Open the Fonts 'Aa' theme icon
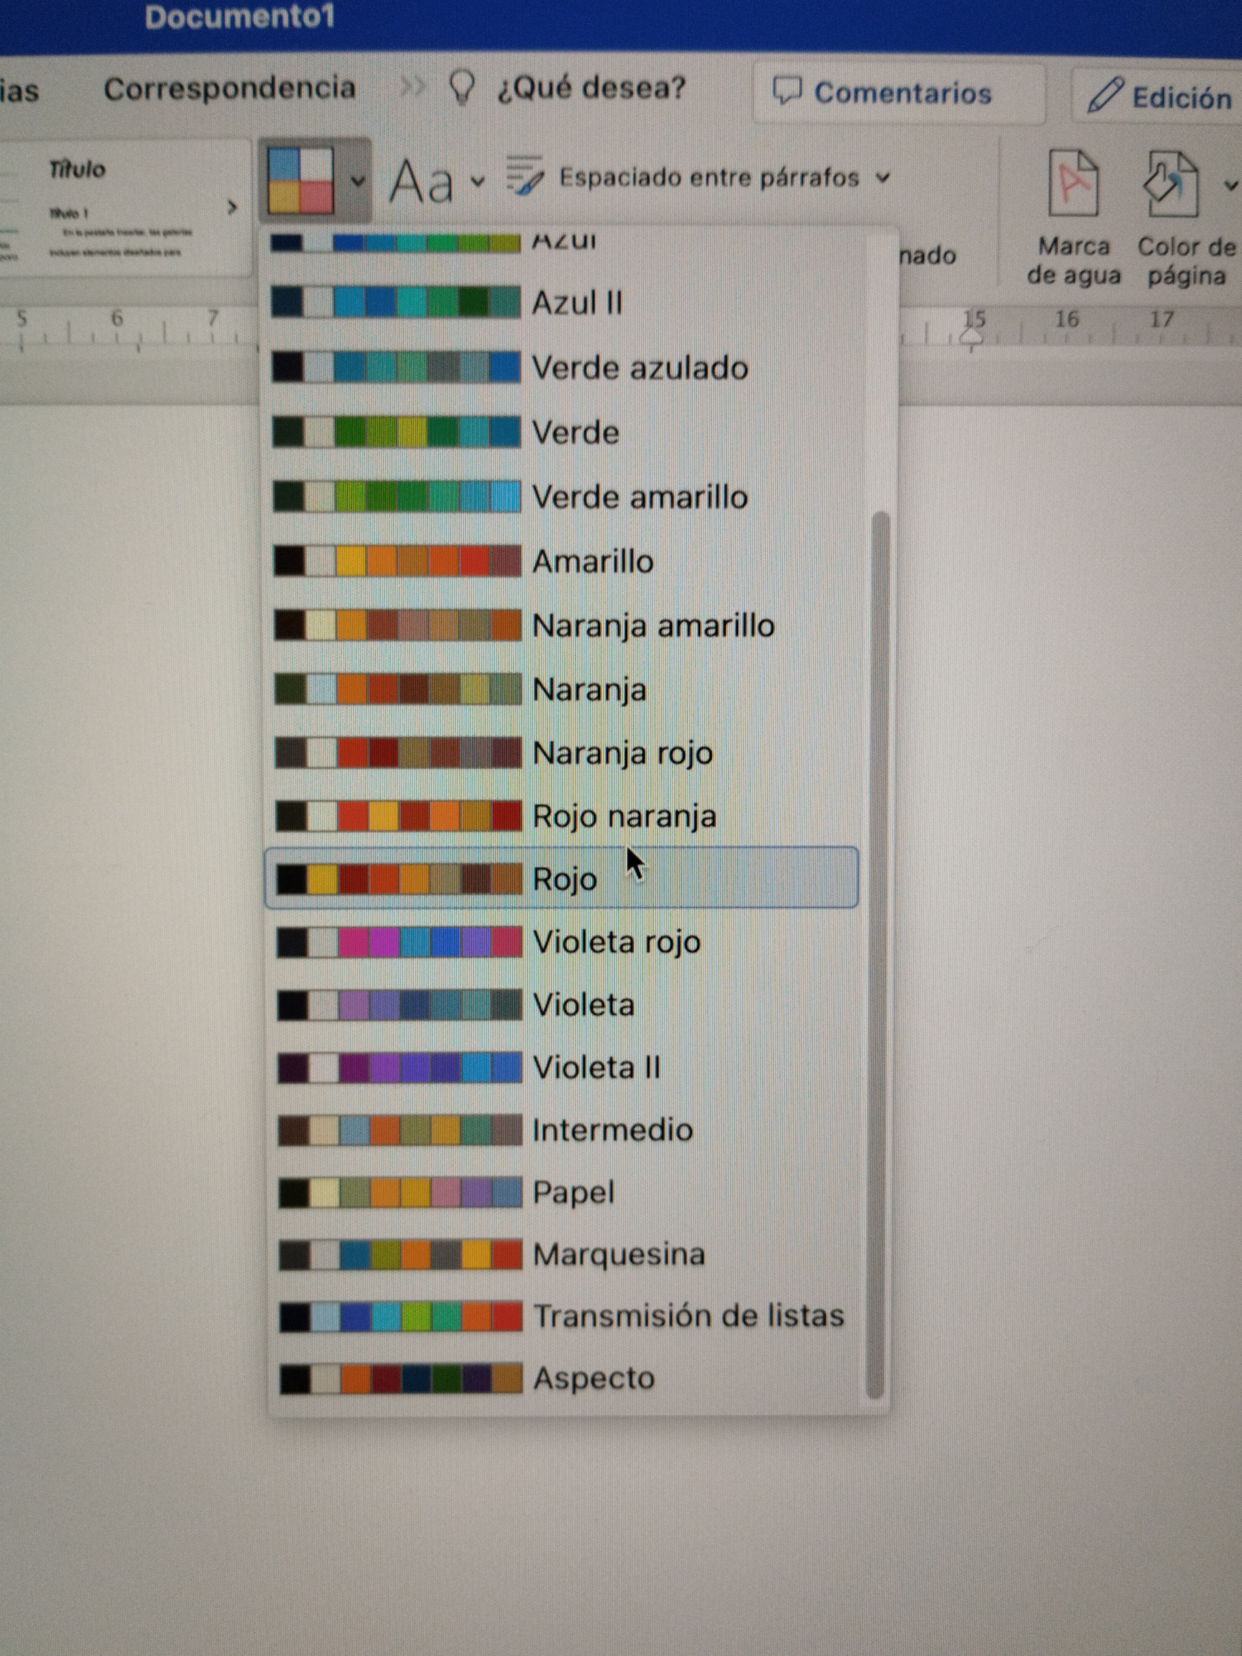Screen dimensions: 1242x1656 (421, 182)
